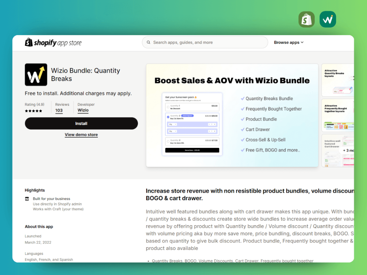Open the 103 reviews link

pyautogui.click(x=59, y=110)
